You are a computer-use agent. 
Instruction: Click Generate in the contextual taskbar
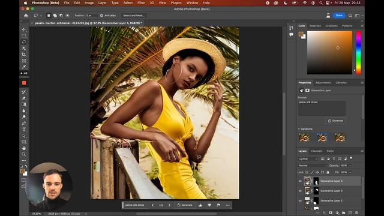point(185,205)
